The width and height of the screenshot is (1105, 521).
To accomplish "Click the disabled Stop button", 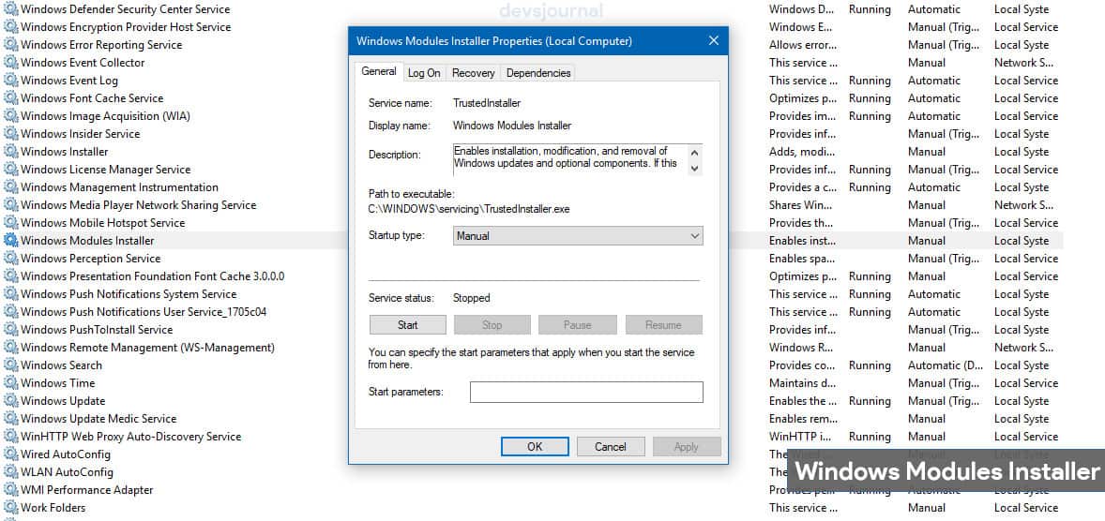I will [492, 324].
